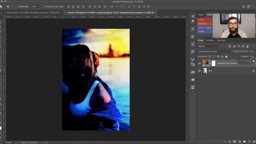The image size is (256, 144).
Task: Add a layer mask from Layers panel footer
Action: [234, 142]
